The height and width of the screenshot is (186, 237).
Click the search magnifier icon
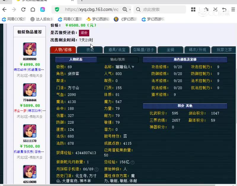click(138, 9)
